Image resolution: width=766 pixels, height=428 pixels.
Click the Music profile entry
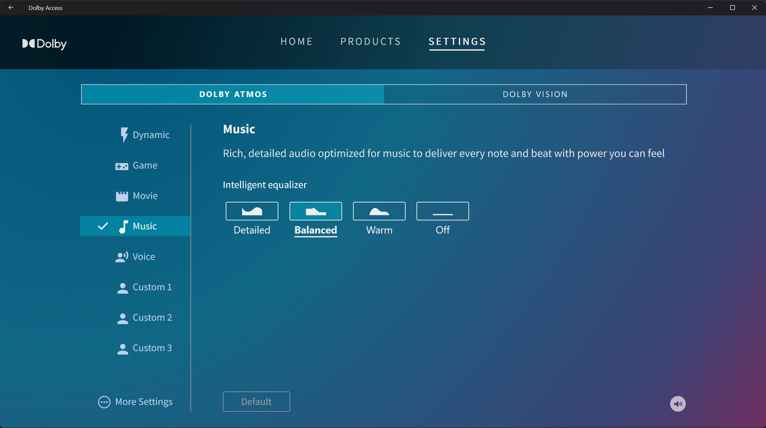pyautogui.click(x=144, y=226)
